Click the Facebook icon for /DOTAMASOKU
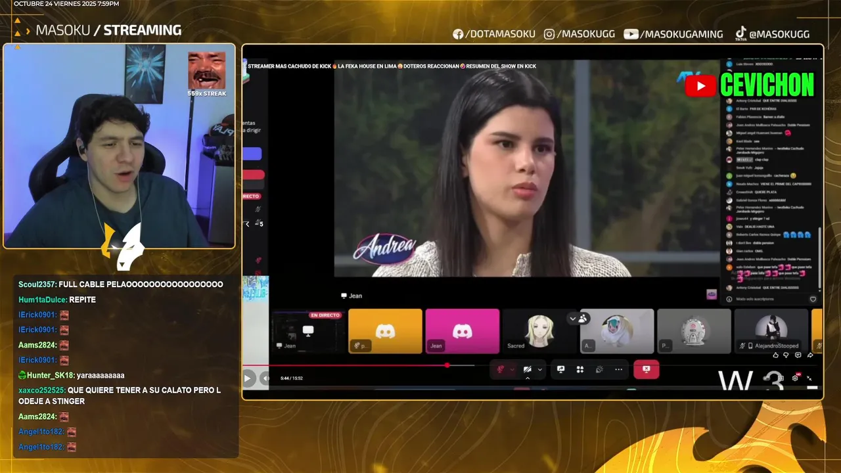 coord(458,34)
